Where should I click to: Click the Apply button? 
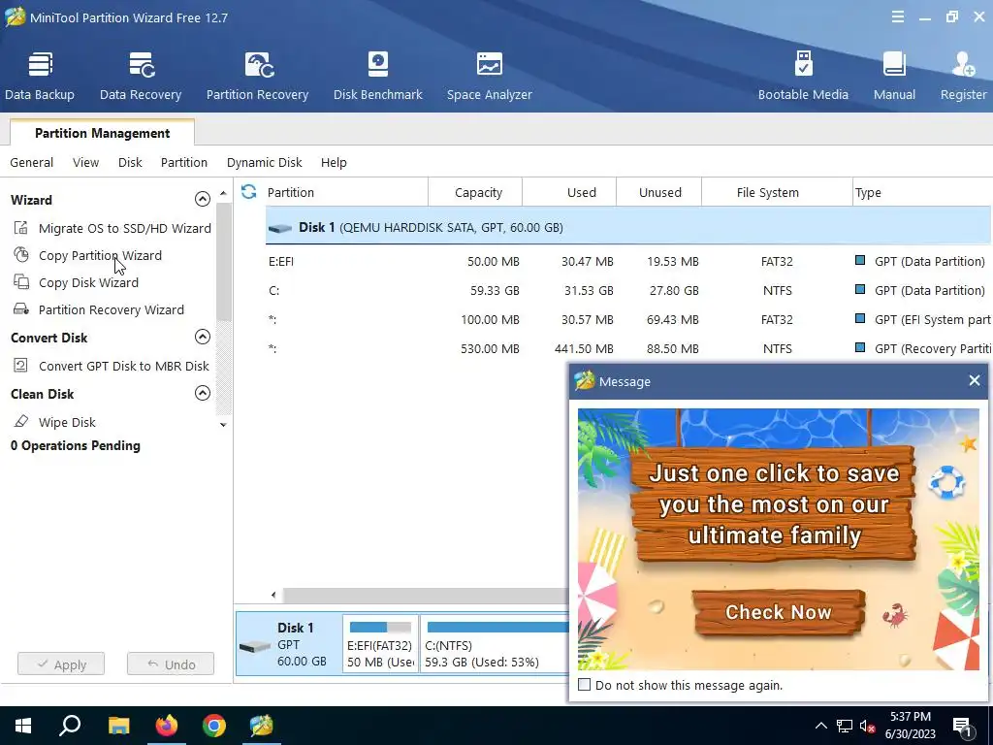(61, 664)
